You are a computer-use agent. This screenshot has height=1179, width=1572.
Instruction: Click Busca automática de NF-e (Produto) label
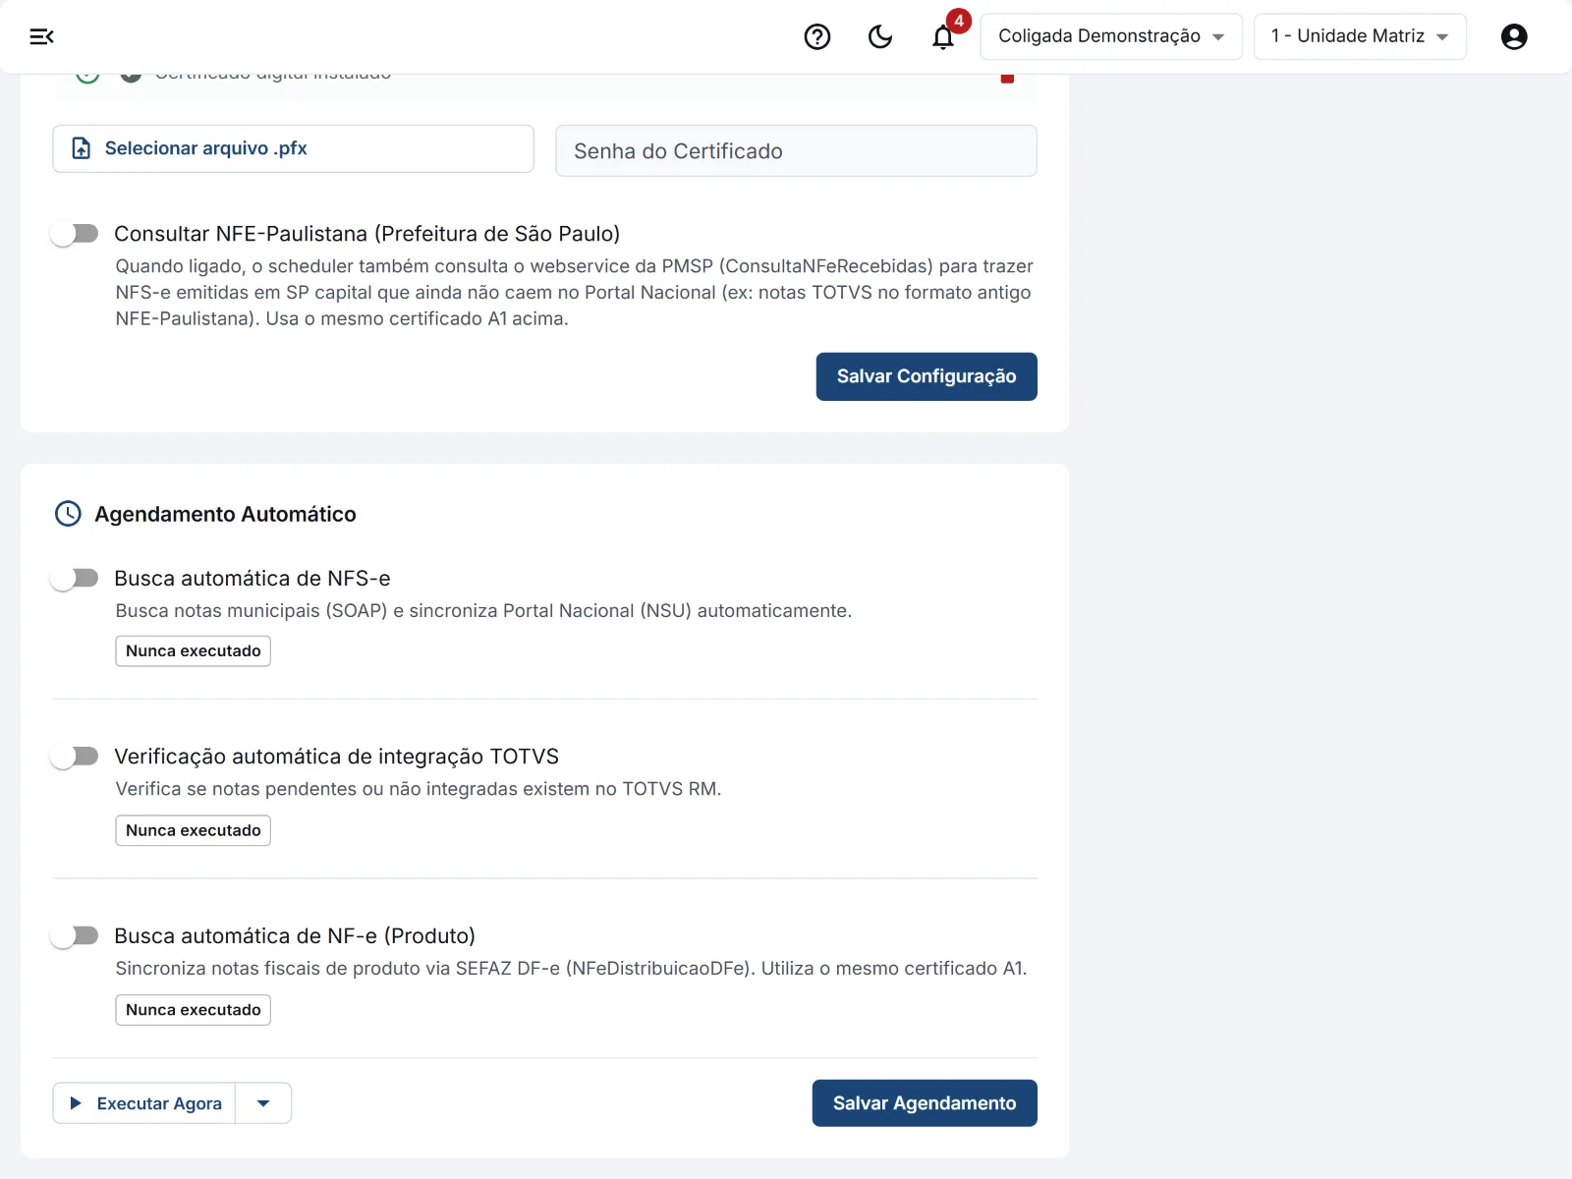(x=295, y=936)
